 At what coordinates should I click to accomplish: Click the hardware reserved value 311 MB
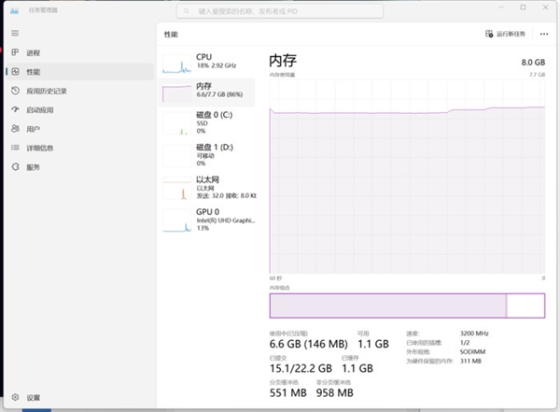(x=470, y=361)
